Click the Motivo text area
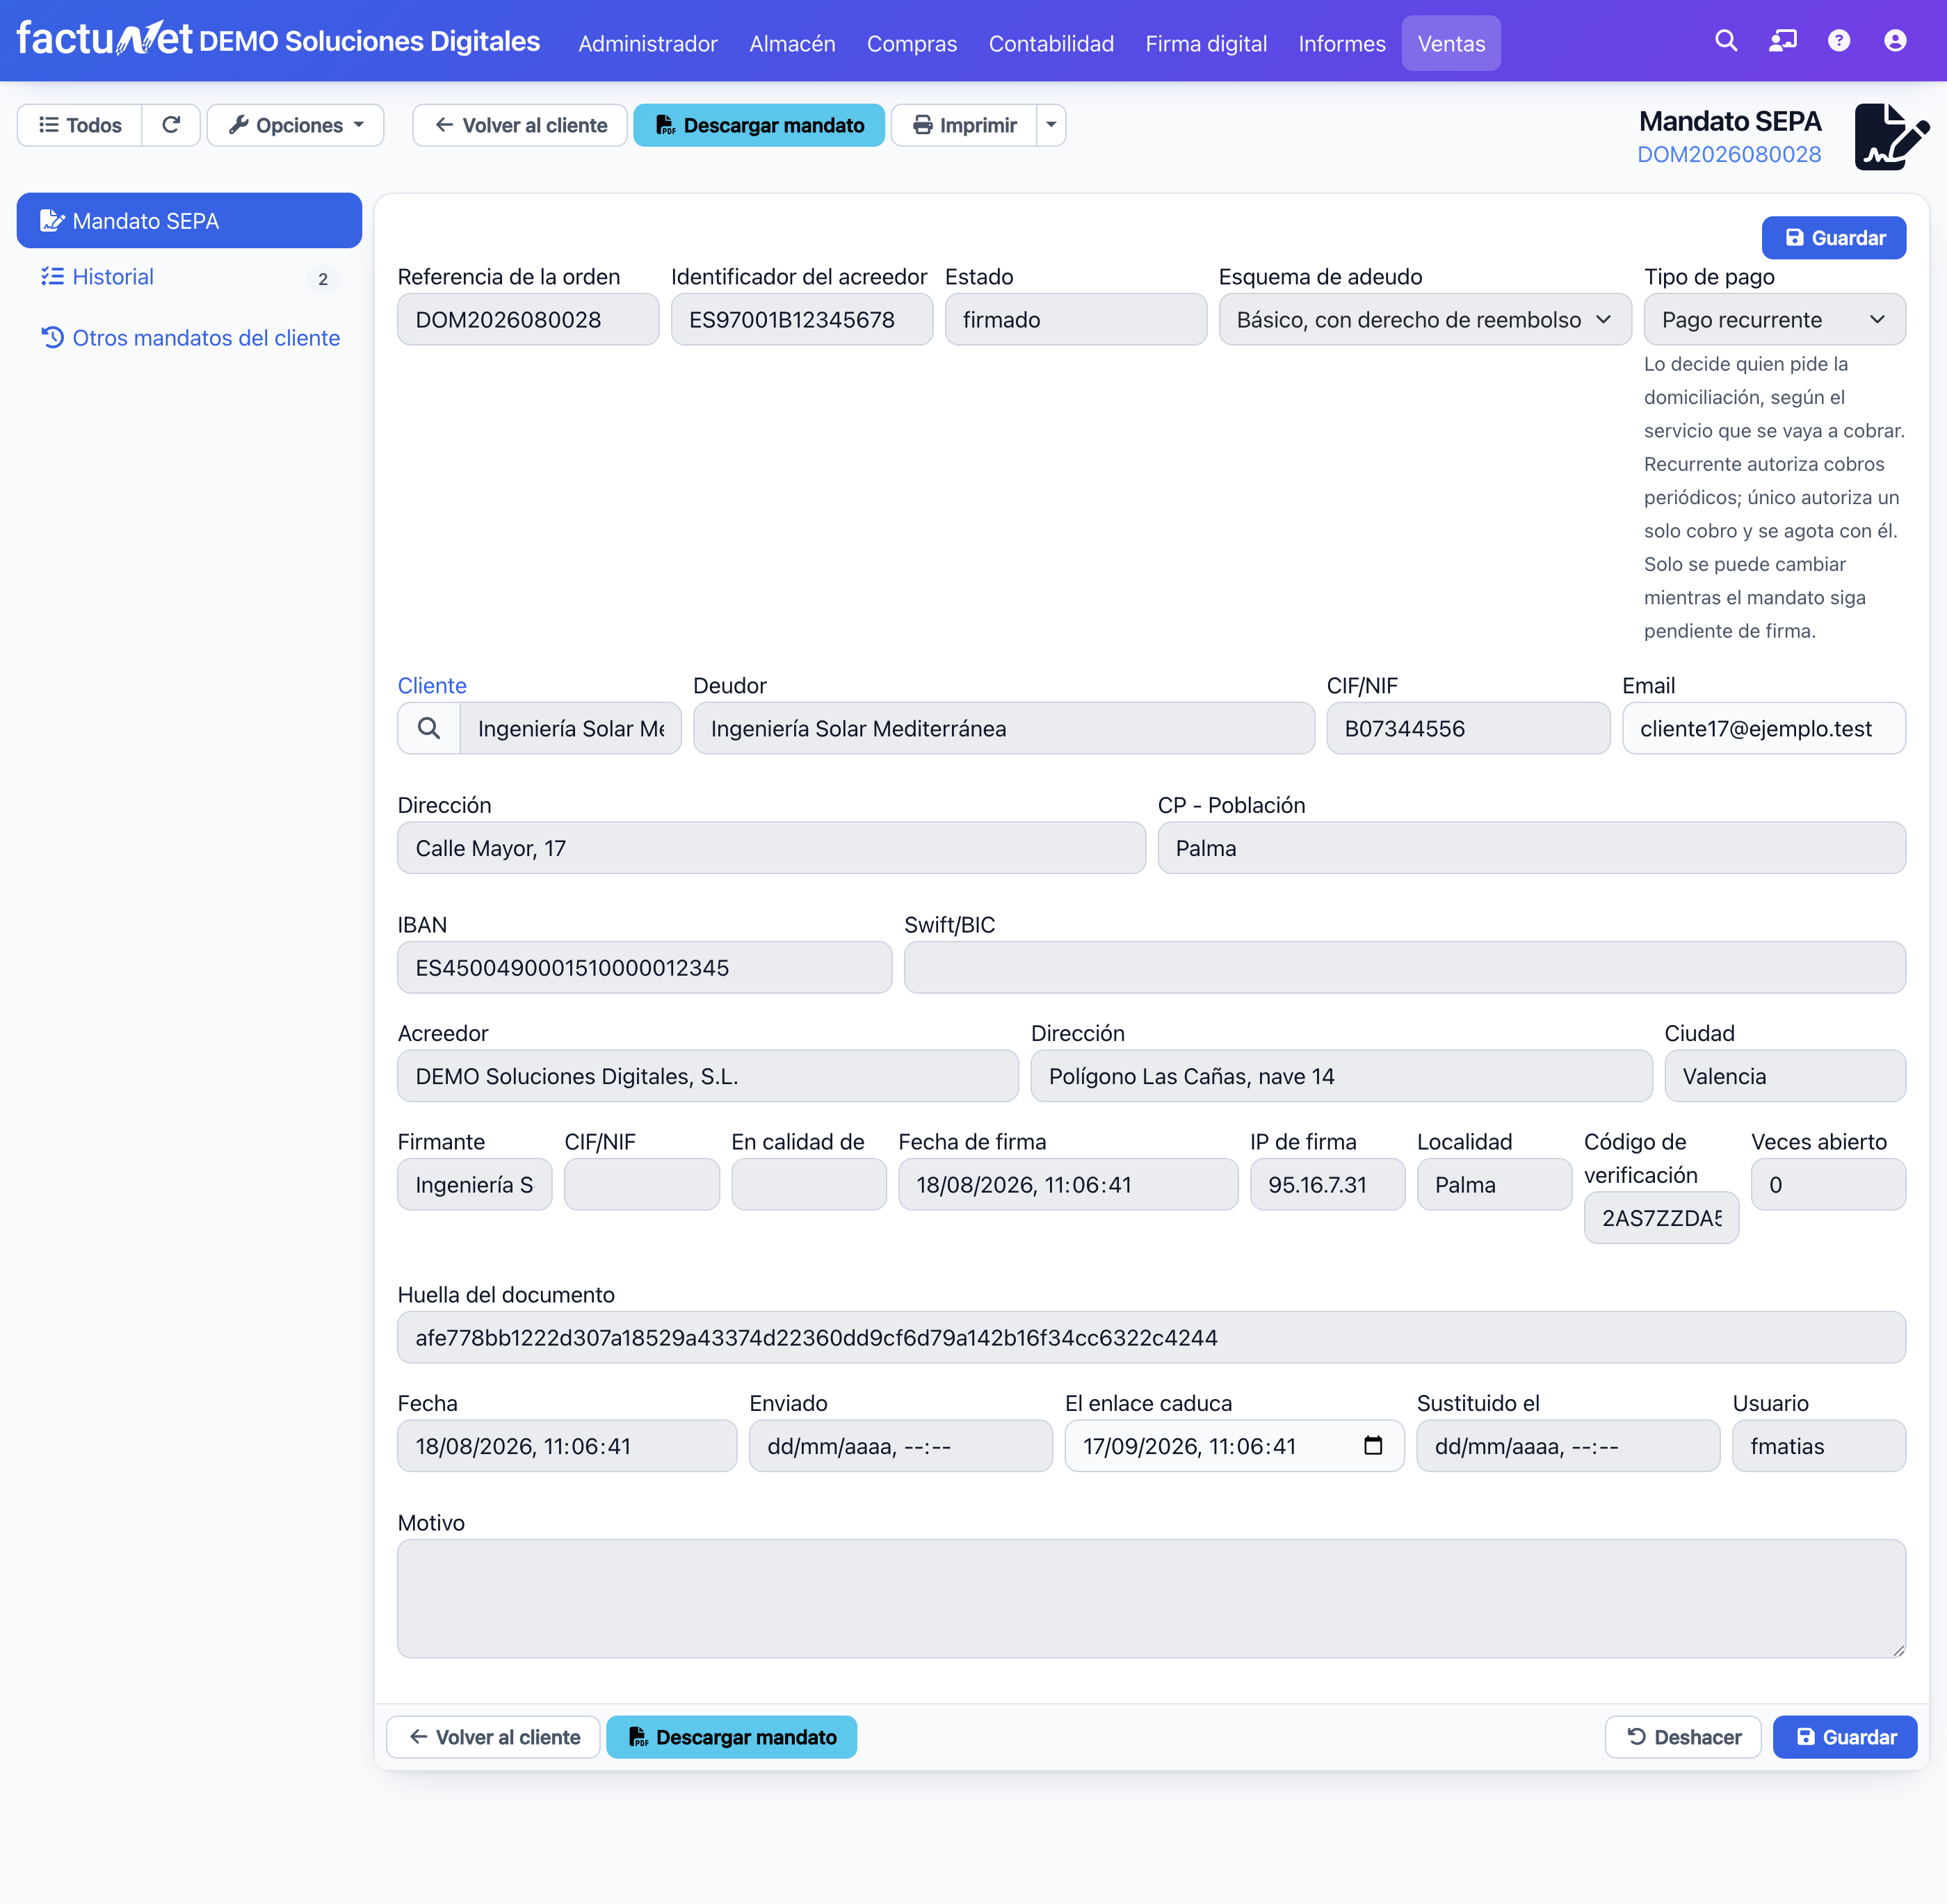This screenshot has width=1947, height=1904. (x=1151, y=1598)
